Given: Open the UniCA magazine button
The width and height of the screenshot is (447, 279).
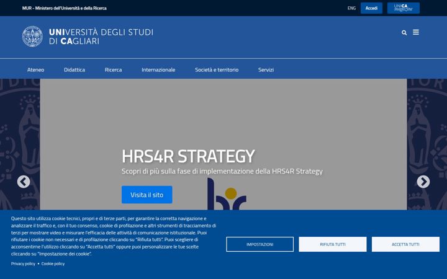Looking at the screenshot, I should [x=403, y=8].
